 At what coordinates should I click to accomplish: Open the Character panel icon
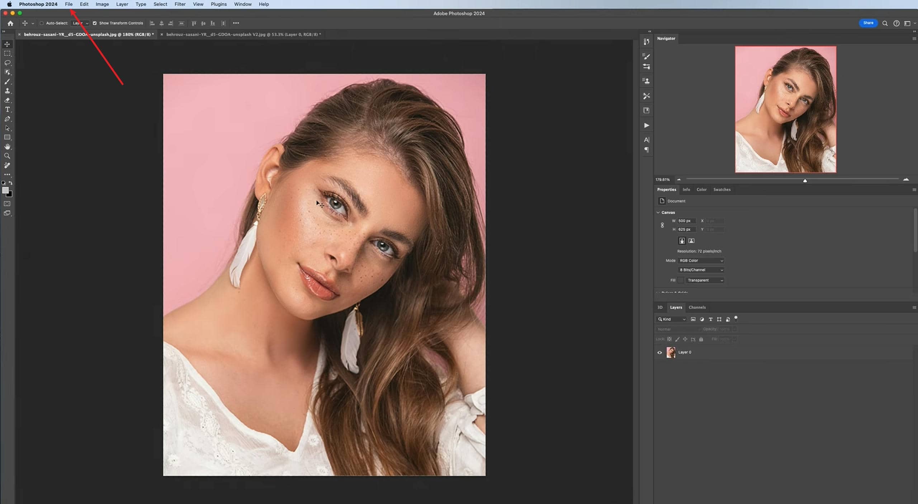(647, 140)
